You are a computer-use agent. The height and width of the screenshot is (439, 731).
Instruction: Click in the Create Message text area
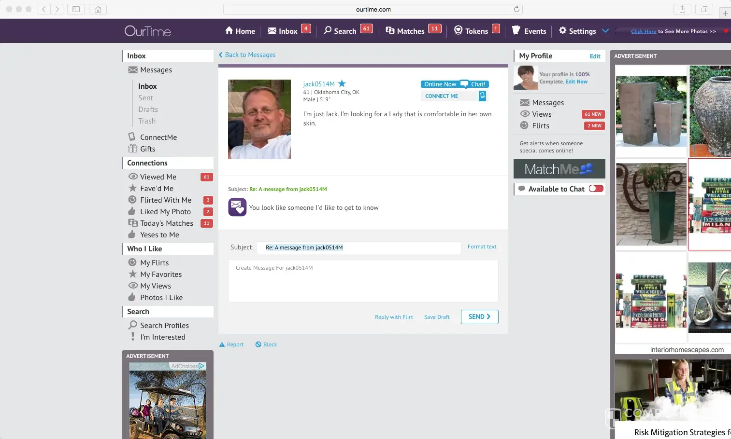pyautogui.click(x=363, y=281)
